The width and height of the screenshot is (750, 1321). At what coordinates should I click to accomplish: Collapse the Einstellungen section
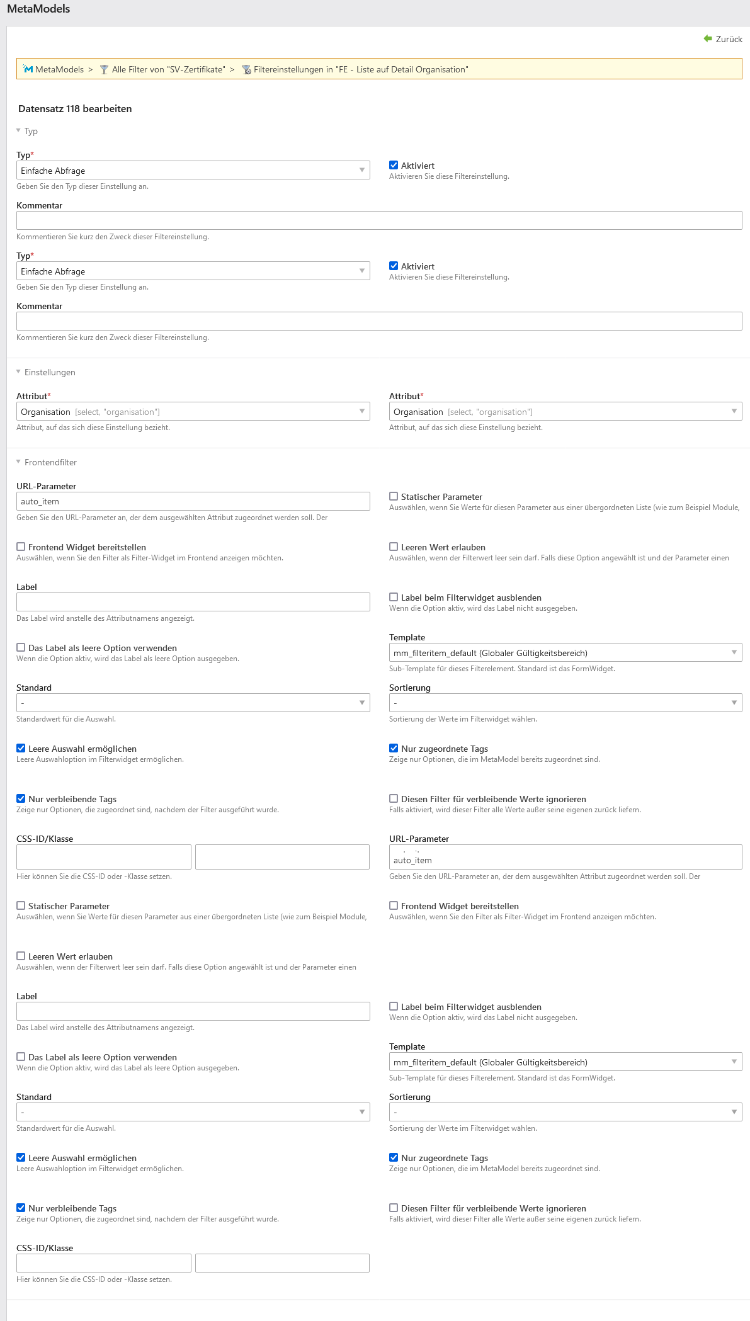click(x=49, y=372)
